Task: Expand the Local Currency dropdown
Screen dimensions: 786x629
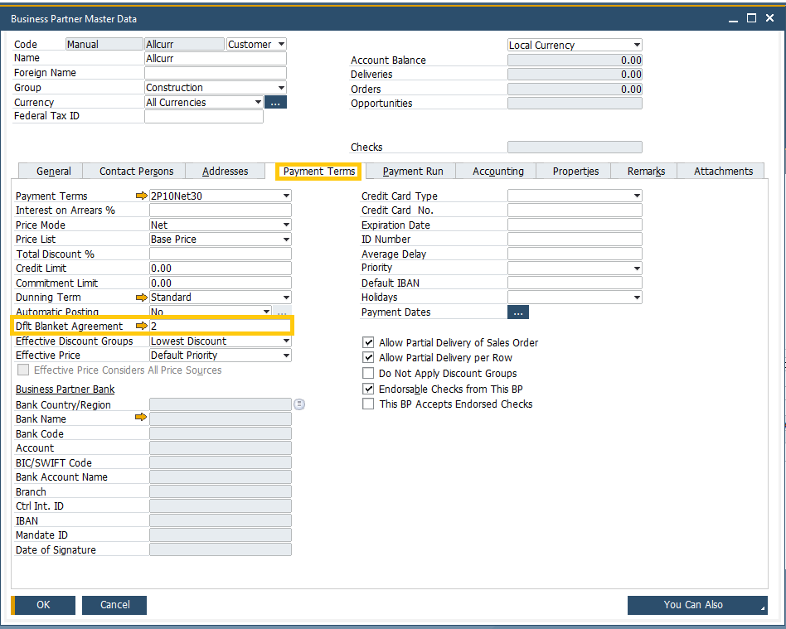Action: (637, 46)
